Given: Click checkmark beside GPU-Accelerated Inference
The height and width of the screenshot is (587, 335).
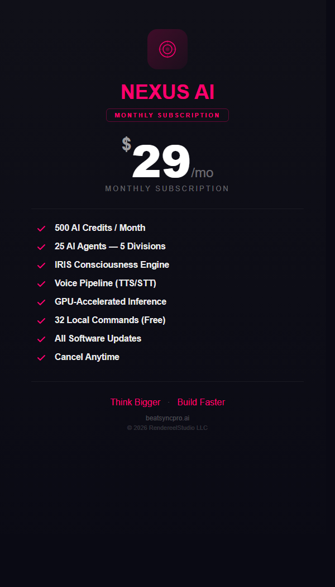Looking at the screenshot, I should point(41,302).
